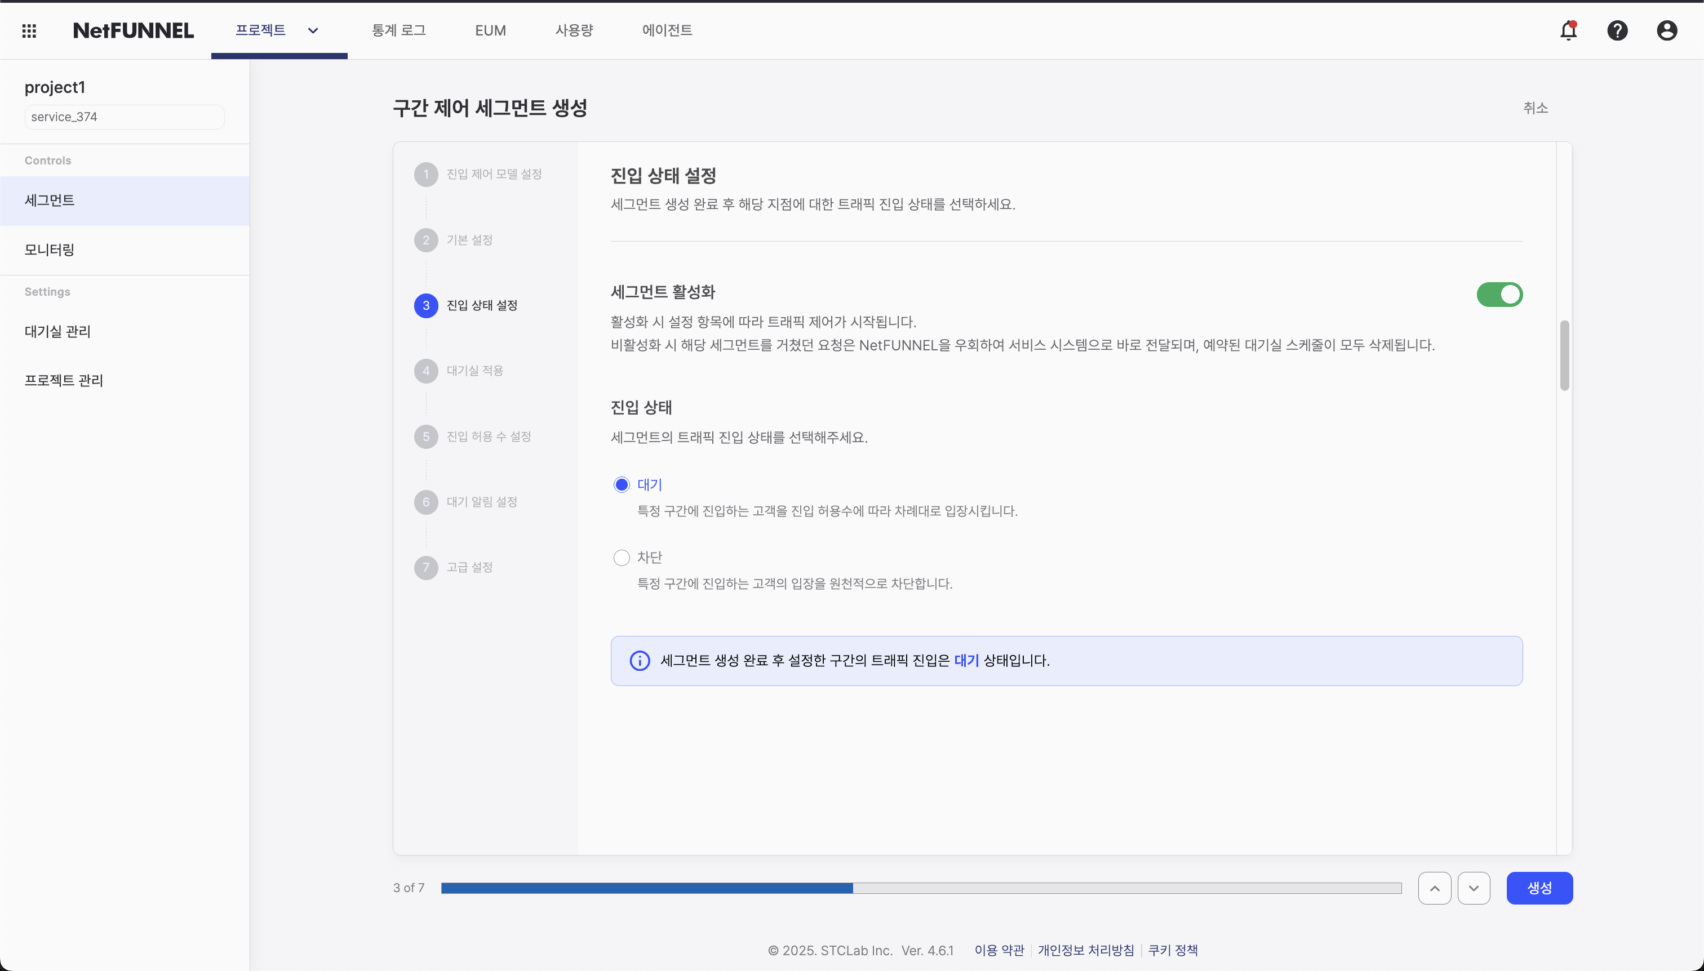
Task: Open the user account profile icon
Action: coord(1666,30)
